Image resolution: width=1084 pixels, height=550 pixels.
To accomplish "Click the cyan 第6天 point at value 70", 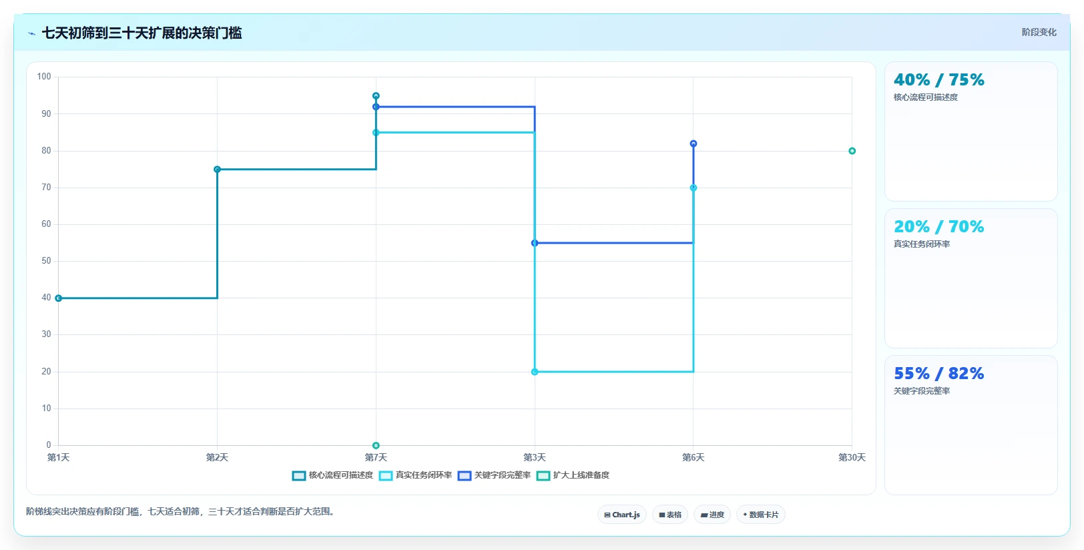I will click(694, 188).
